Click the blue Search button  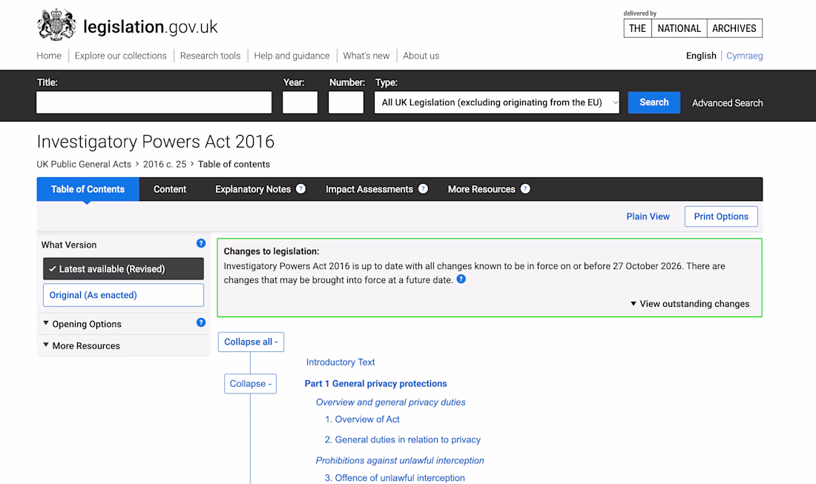tap(654, 102)
